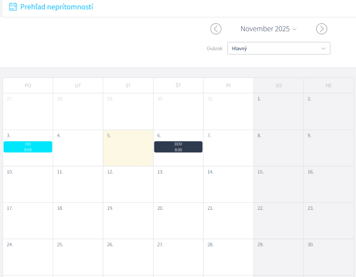This screenshot has height=277, width=356.
Task: Expand the Úväzok Hlavný dropdown
Action: 278,49
